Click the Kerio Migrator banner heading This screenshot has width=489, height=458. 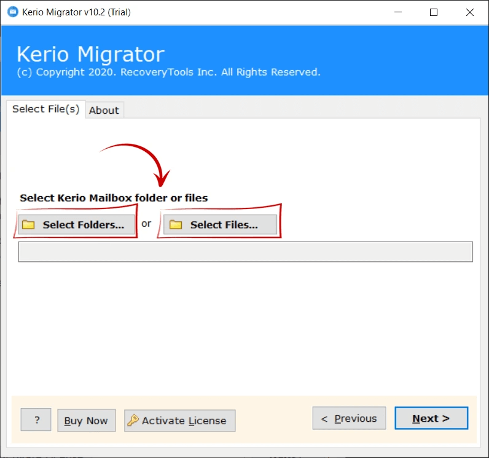point(90,54)
